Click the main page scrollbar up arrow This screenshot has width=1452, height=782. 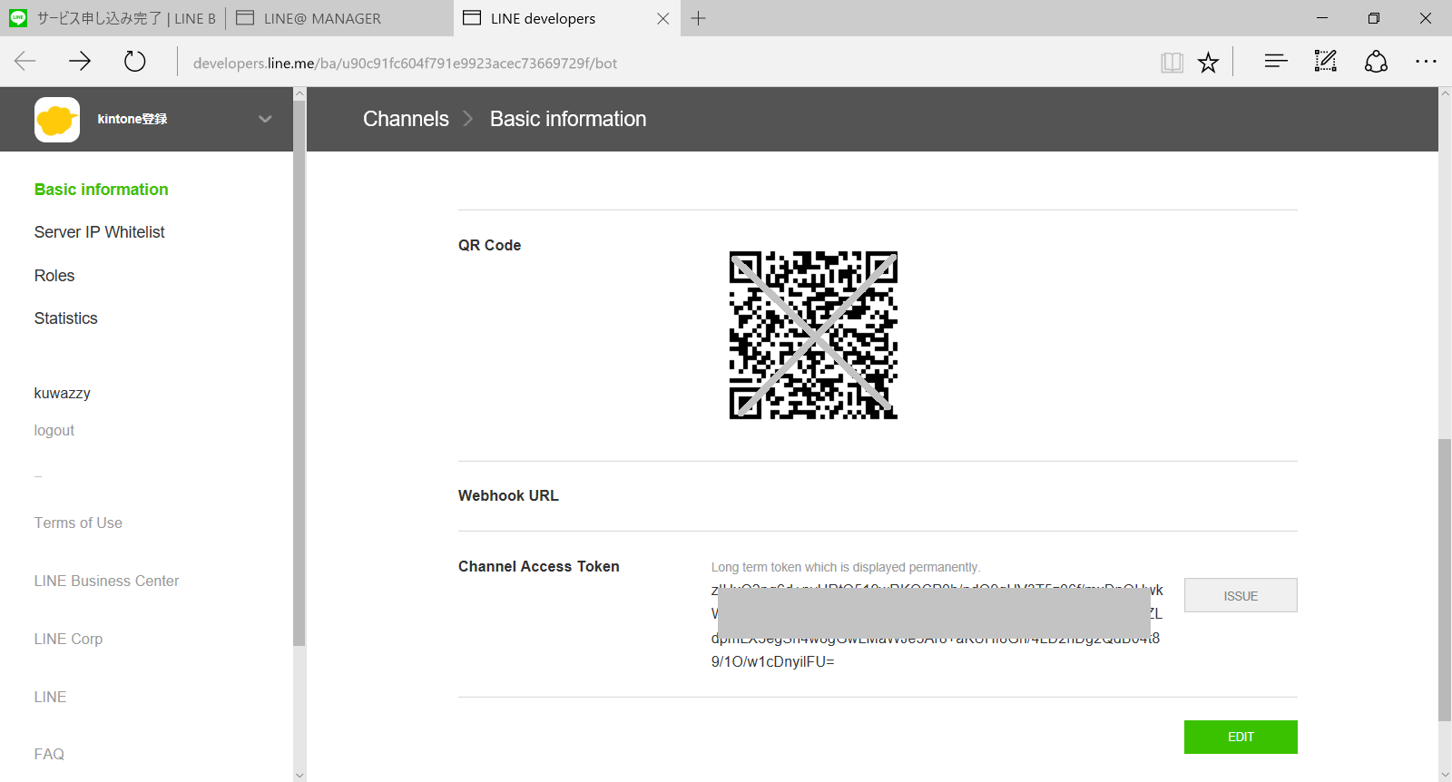(x=1445, y=93)
